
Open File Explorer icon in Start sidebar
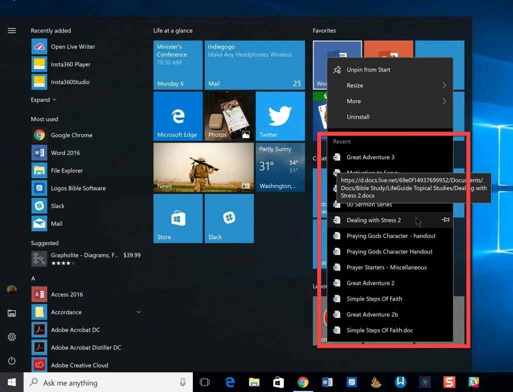(12, 313)
